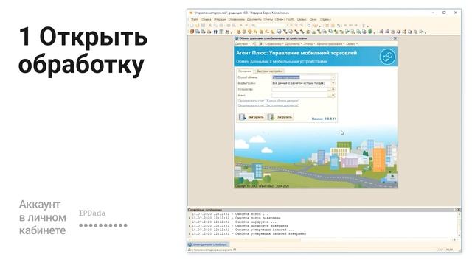Expand the Вид выгрузки dropdown arrow
The image size is (472, 265).
click(333, 83)
